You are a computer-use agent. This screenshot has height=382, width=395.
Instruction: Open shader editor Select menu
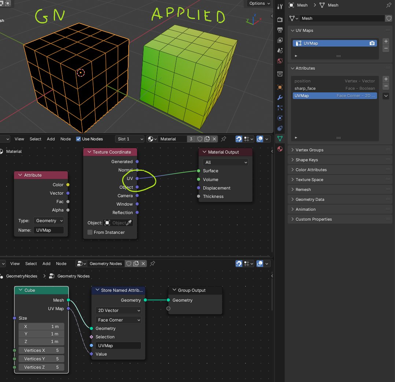35,139
